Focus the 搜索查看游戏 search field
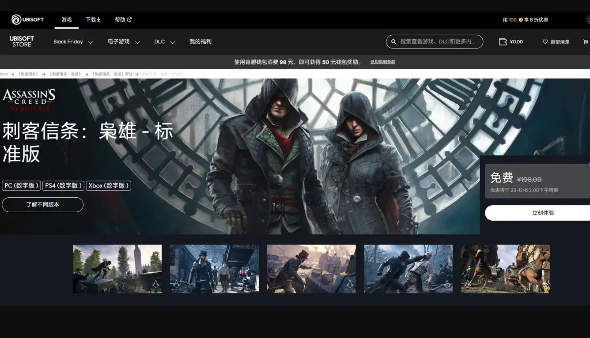Screen dimensions: 590x338 [435, 41]
